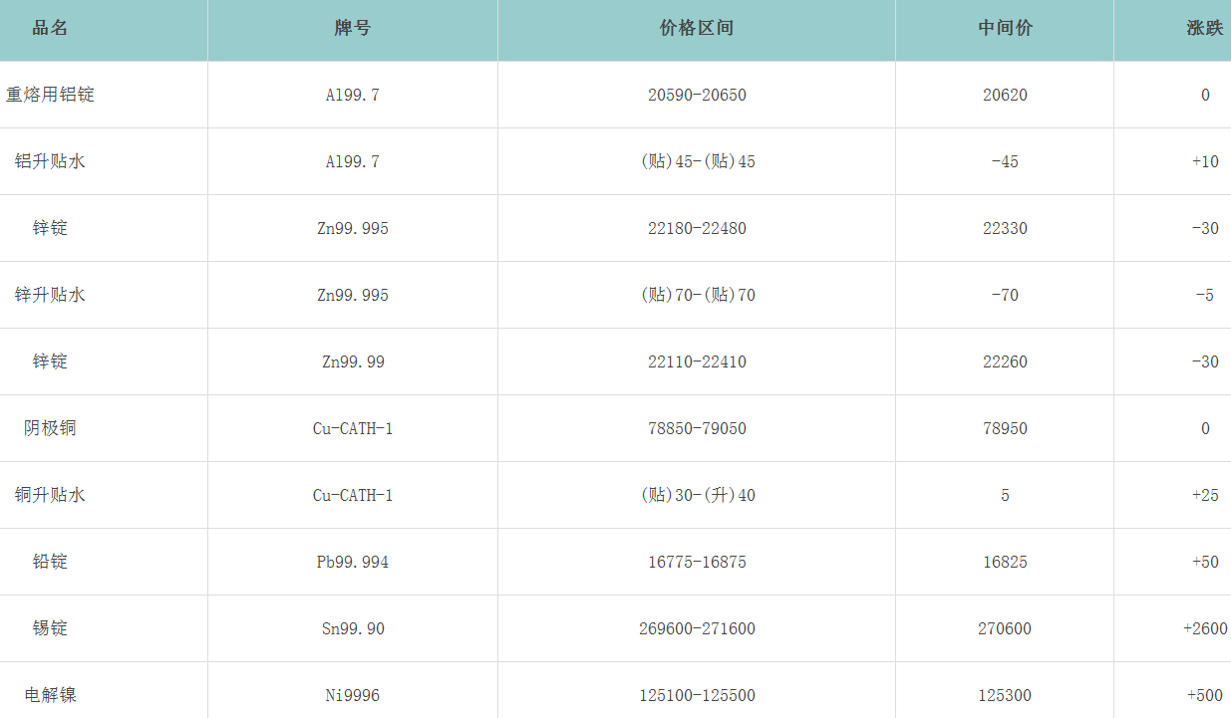Select the Pb99.994 grade cell
Image resolution: width=1231 pixels, height=718 pixels.
click(x=353, y=562)
